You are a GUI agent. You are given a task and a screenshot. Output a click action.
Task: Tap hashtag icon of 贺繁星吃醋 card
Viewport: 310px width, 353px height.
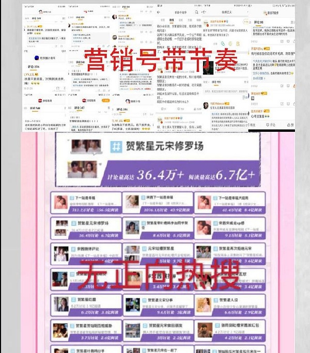point(73,300)
